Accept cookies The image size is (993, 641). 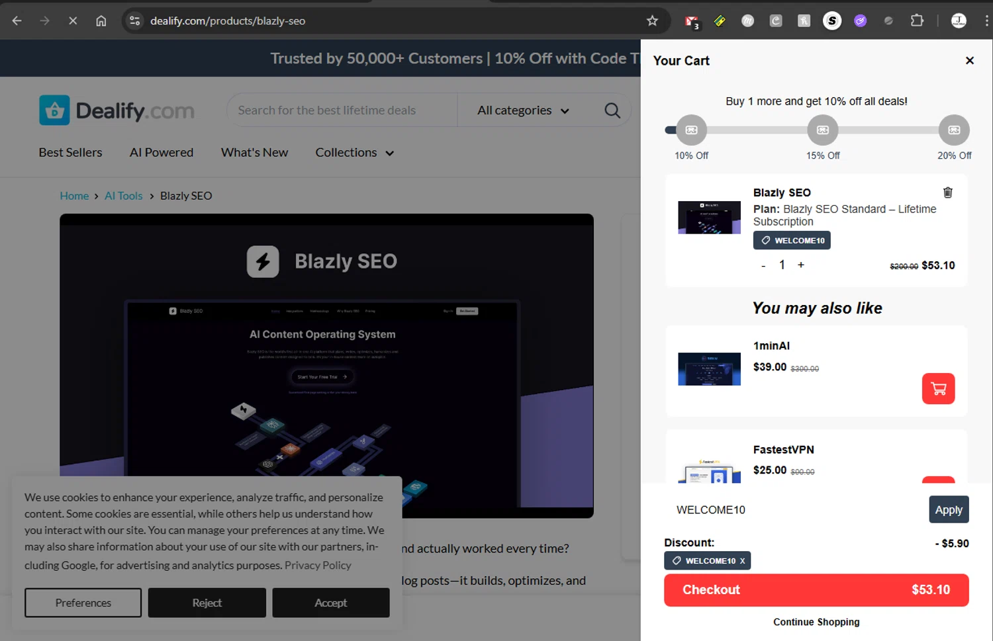point(330,603)
